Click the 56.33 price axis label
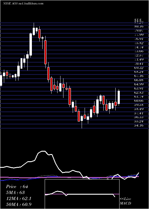This screenshot has height=209, width=149. [139, 117]
